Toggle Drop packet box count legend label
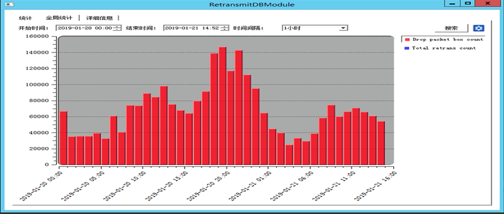 447,39
